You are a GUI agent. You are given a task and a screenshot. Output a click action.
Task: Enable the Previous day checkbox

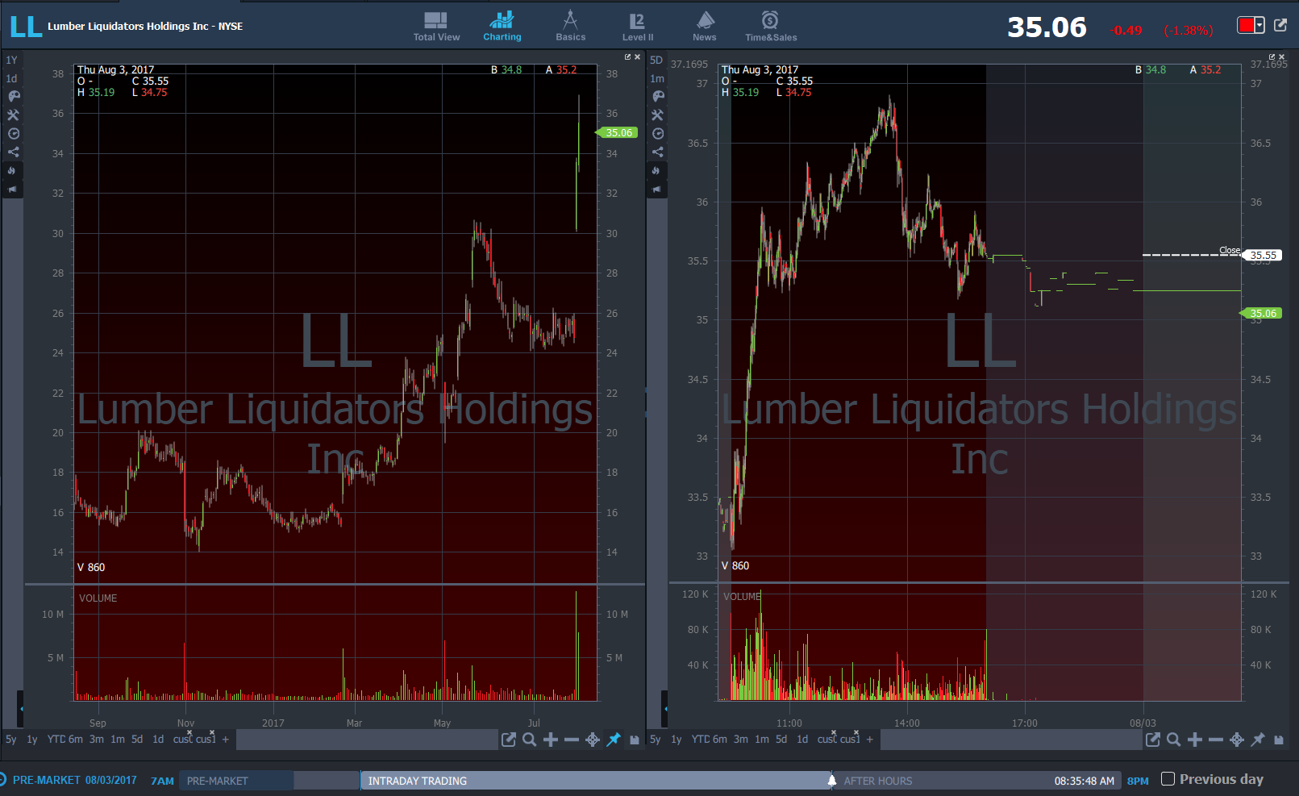[1168, 779]
